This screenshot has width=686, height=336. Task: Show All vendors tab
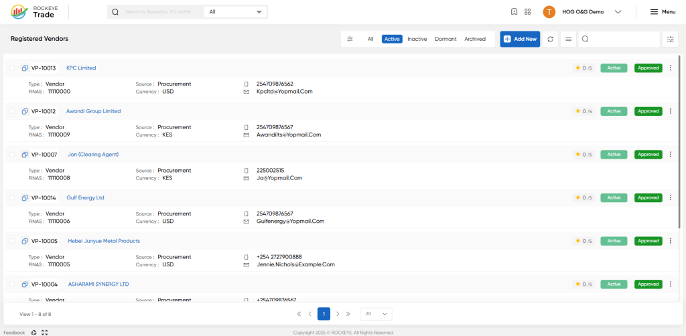coord(370,39)
